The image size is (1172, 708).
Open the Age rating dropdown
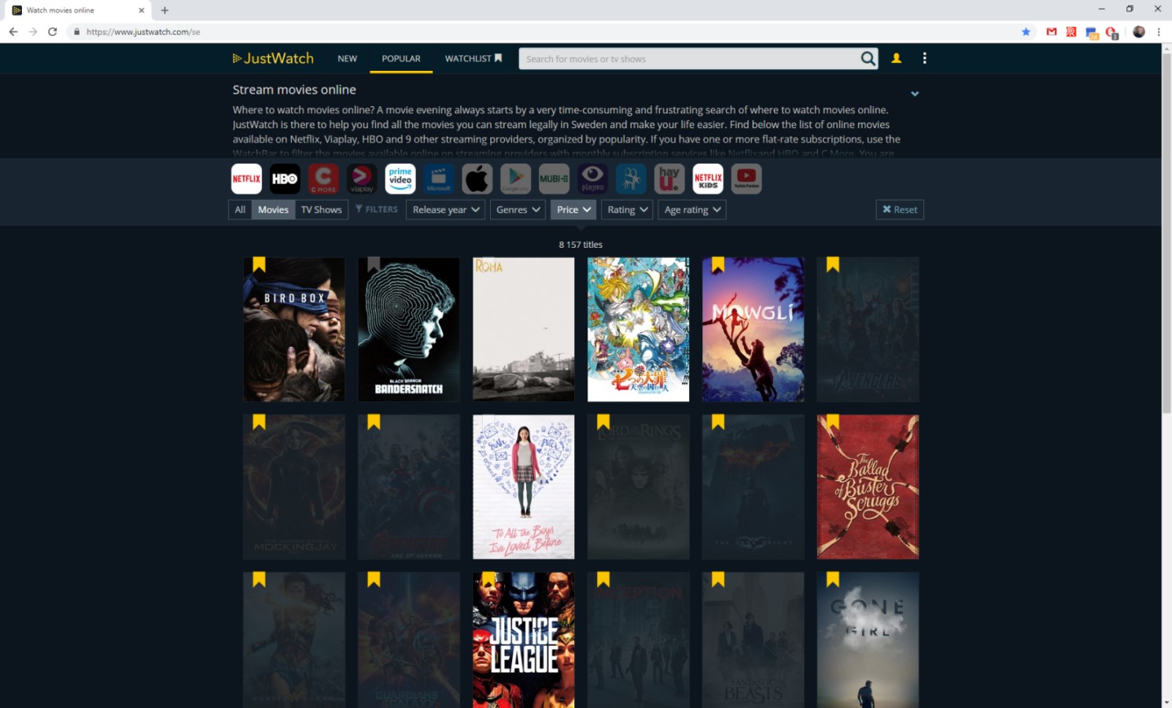tap(692, 210)
